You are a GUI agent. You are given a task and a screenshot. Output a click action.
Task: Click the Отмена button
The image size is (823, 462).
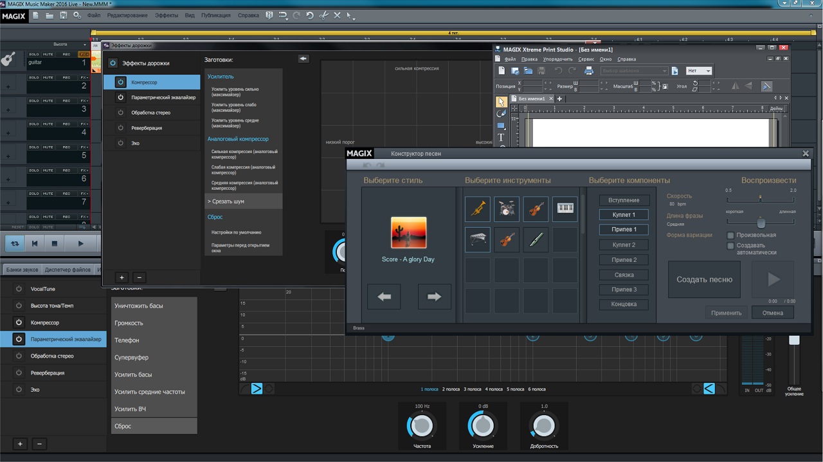tap(772, 313)
